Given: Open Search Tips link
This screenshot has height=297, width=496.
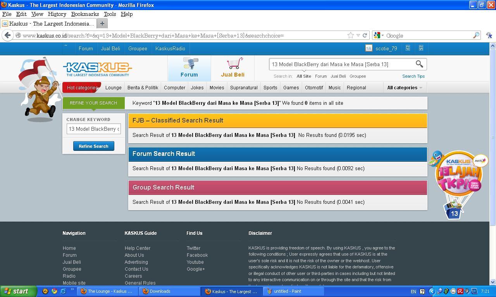Looking at the screenshot, I should tap(413, 76).
